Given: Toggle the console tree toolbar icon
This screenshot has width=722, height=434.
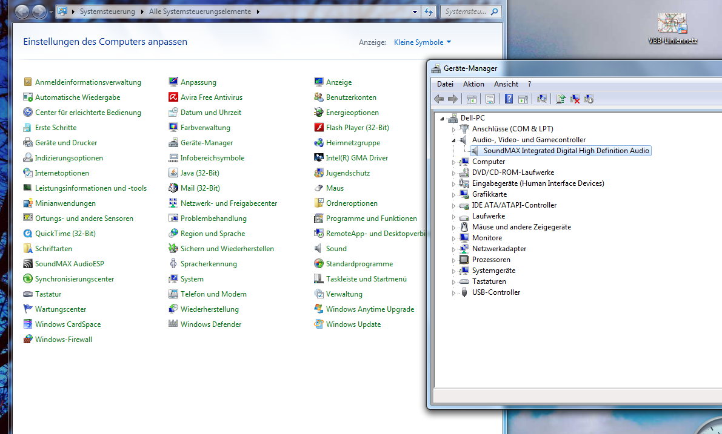Looking at the screenshot, I should click(472, 99).
